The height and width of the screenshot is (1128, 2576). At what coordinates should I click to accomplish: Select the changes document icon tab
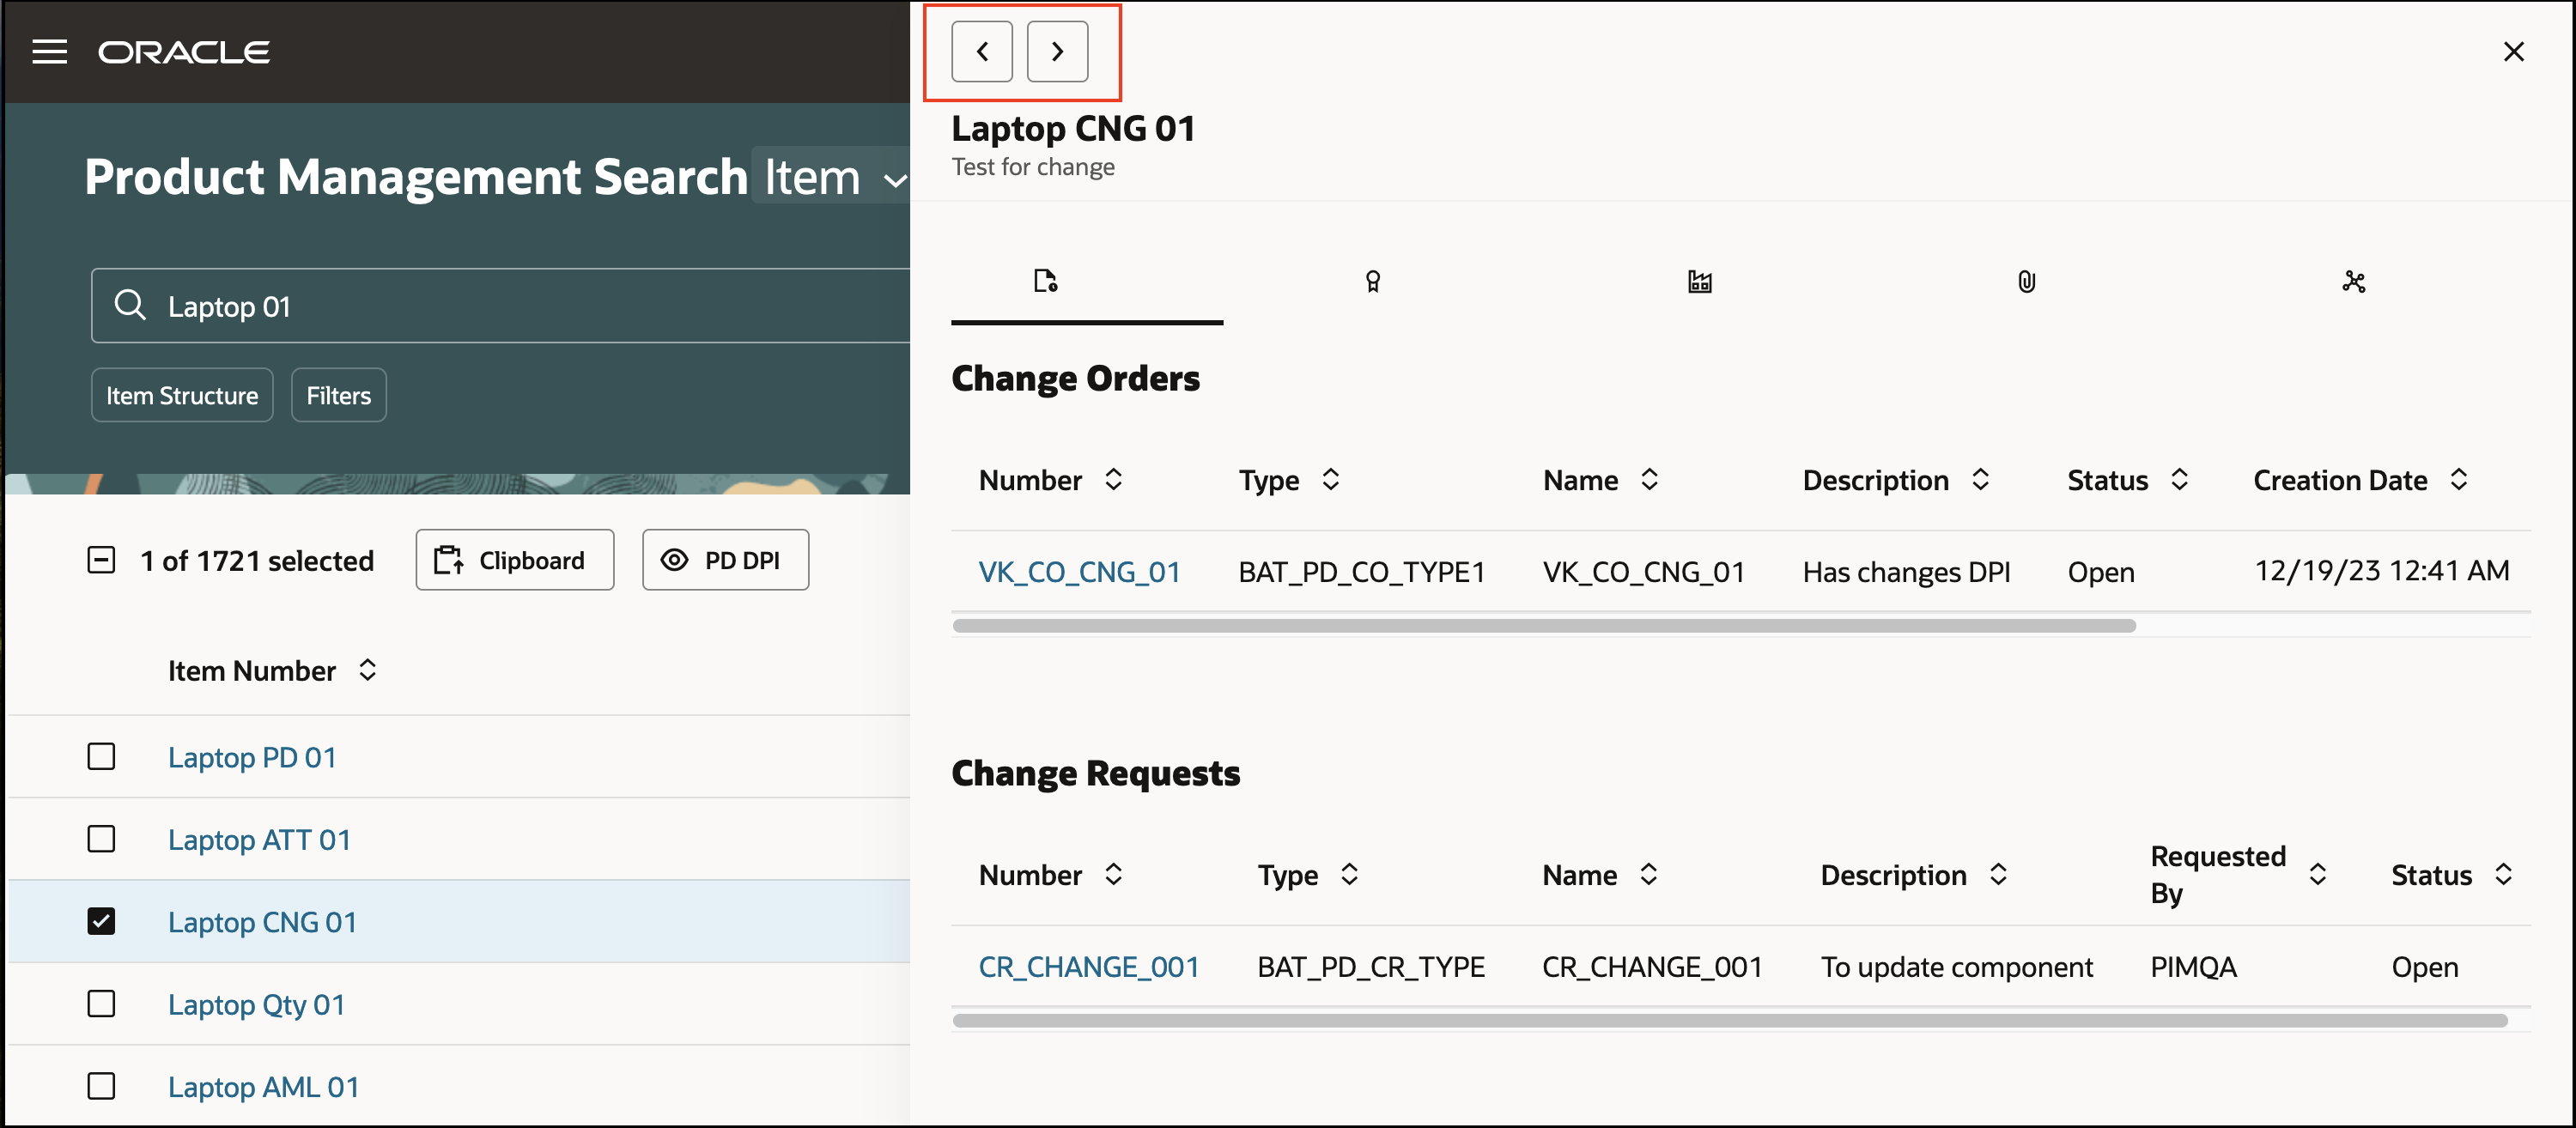coord(1045,282)
